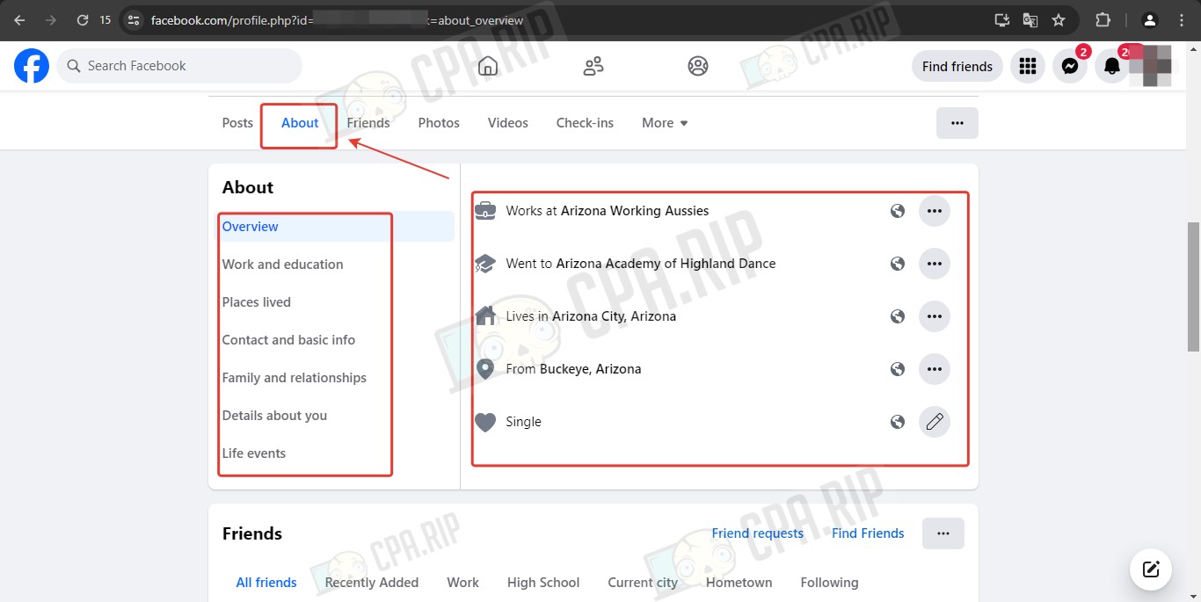
Task: Open Messenger chats icon
Action: [x=1070, y=66]
